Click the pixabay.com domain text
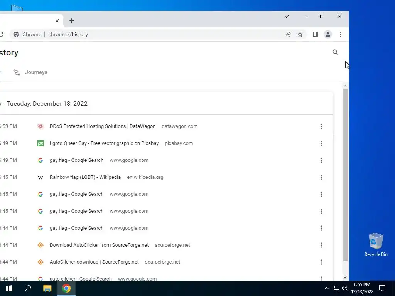The height and width of the screenshot is (296, 395). coord(179,143)
